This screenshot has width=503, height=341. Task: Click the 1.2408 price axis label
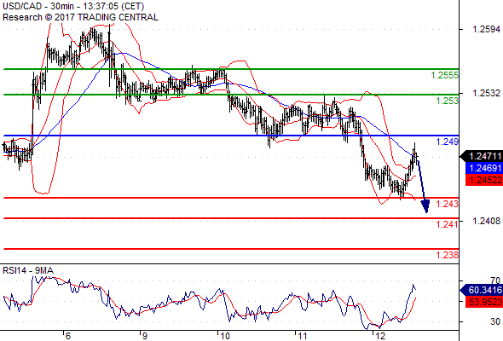pyautogui.click(x=486, y=221)
